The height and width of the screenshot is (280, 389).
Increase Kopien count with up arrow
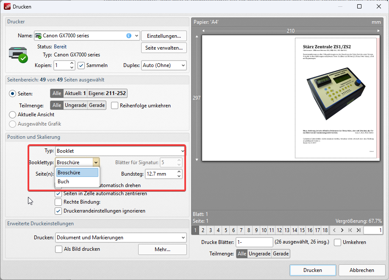pyautogui.click(x=72, y=63)
